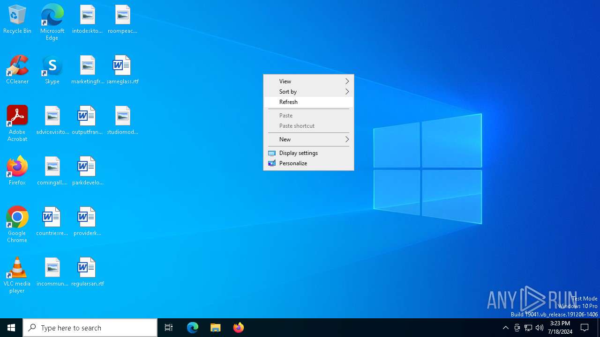The width and height of the screenshot is (600, 337).
Task: Launch Firefox from the taskbar
Action: 239,328
